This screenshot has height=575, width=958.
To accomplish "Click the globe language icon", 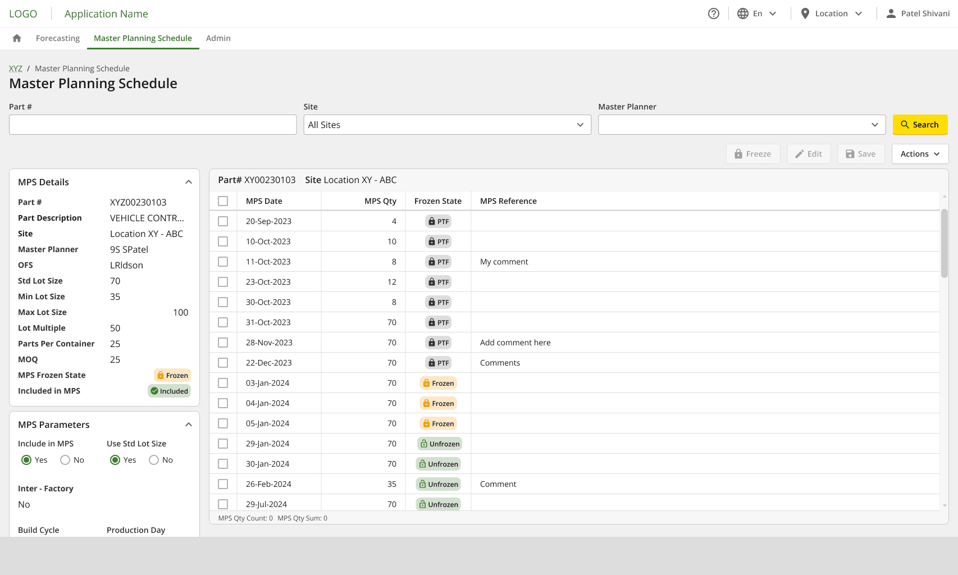I will coord(743,13).
